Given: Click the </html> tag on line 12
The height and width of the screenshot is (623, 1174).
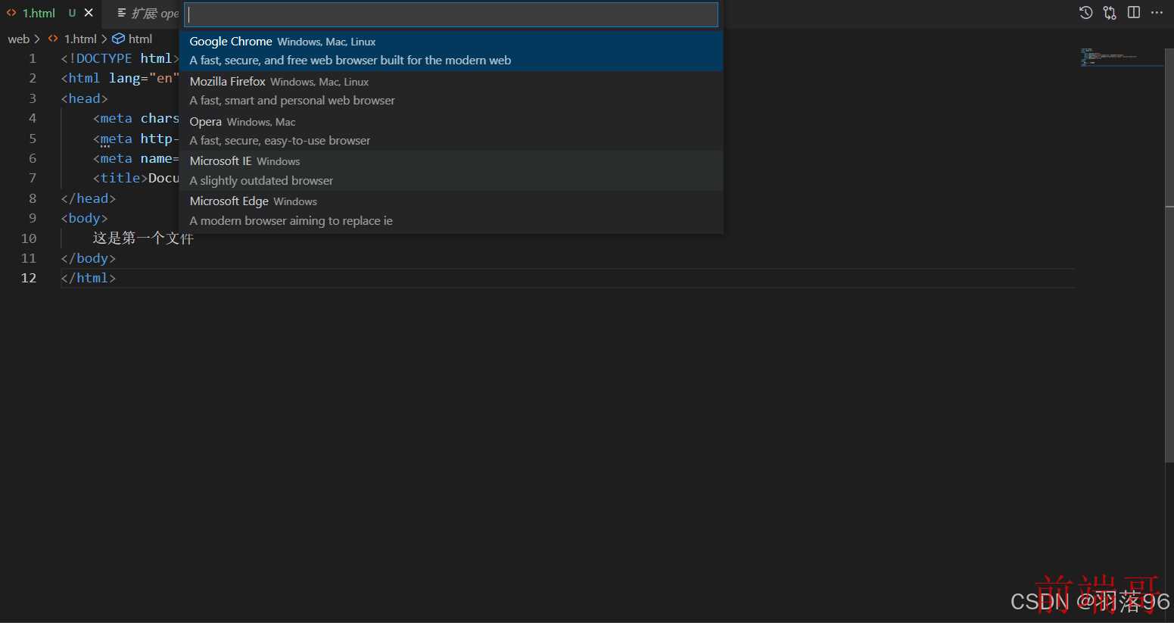Looking at the screenshot, I should click(x=88, y=278).
